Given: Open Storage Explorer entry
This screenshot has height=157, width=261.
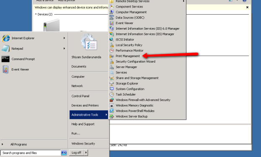Looking at the screenshot, I should tap(127, 84).
